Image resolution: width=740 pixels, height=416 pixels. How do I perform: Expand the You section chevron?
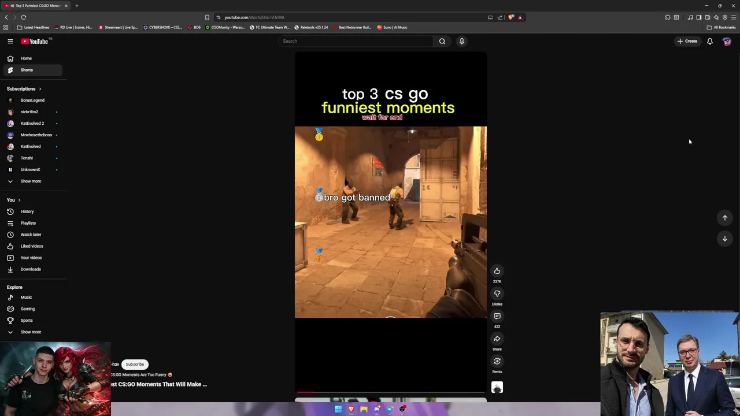coord(19,200)
